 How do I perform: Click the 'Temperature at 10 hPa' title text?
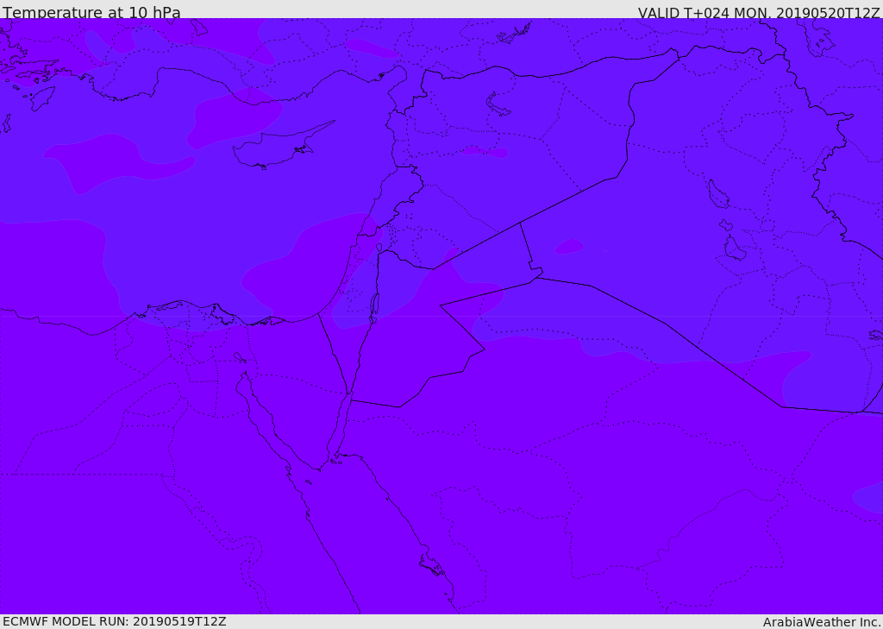91,12
